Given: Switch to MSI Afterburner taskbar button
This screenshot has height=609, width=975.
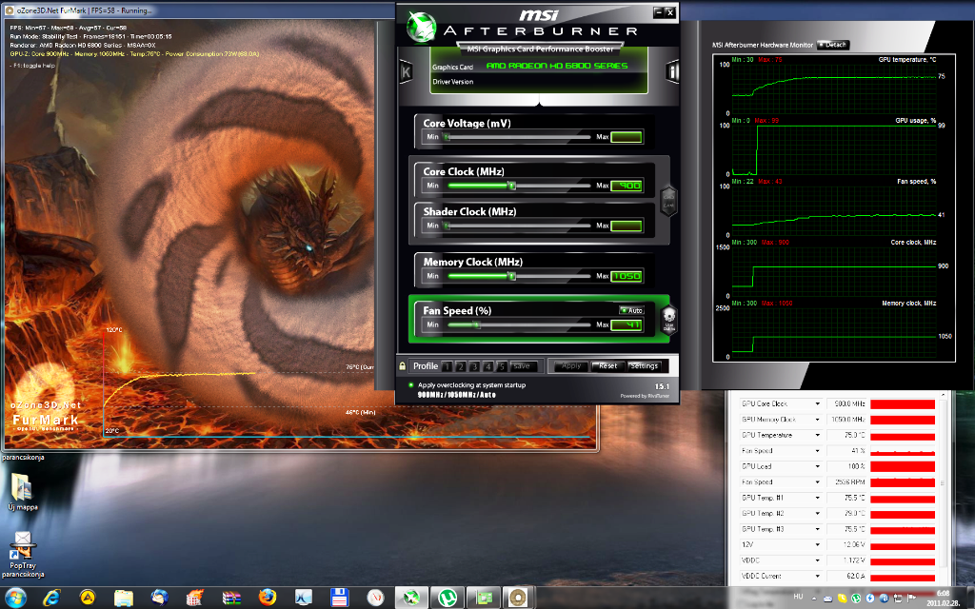Looking at the screenshot, I should pyautogui.click(x=411, y=598).
